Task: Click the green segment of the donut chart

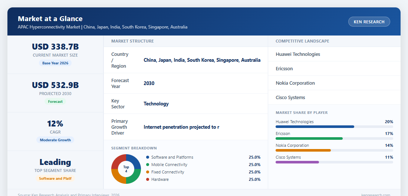Action: [134, 177]
